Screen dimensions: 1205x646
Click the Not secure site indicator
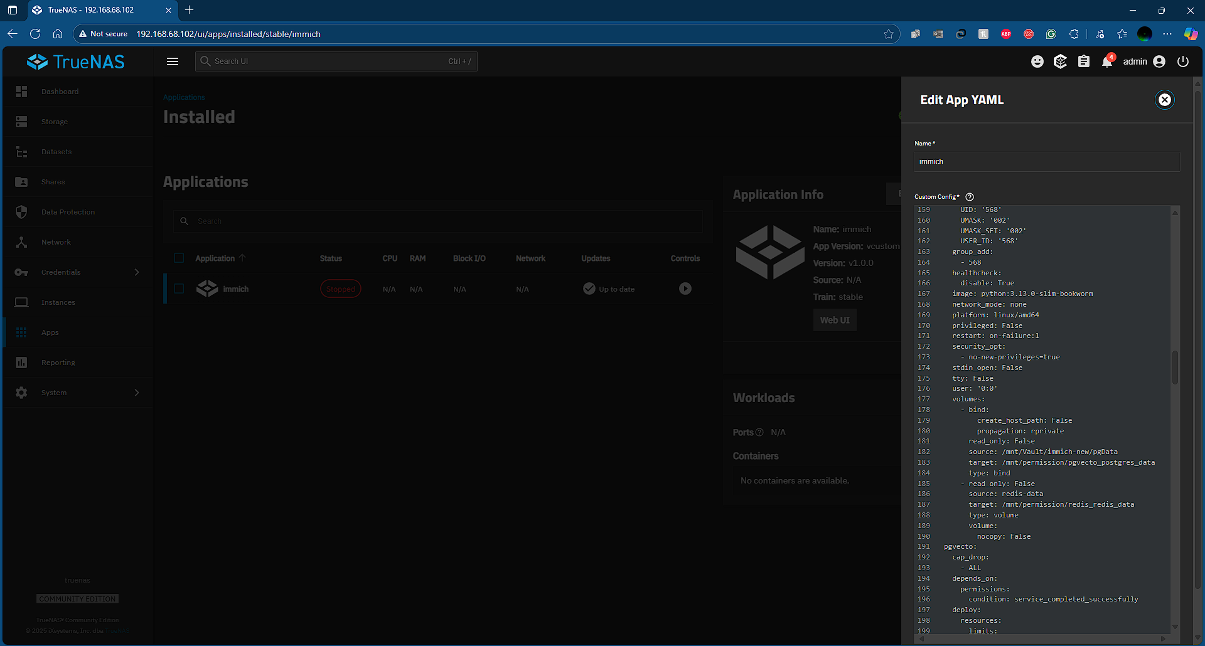(103, 34)
